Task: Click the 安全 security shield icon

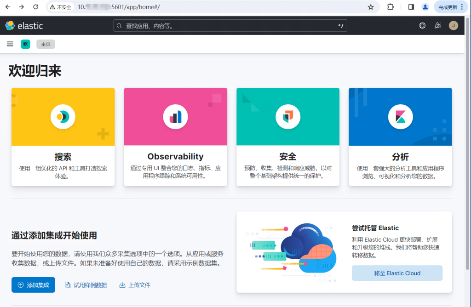Action: (288, 117)
